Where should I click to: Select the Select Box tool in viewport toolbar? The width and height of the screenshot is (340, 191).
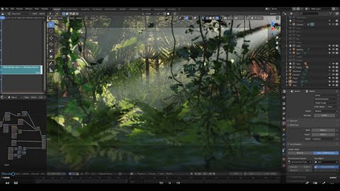point(51,24)
